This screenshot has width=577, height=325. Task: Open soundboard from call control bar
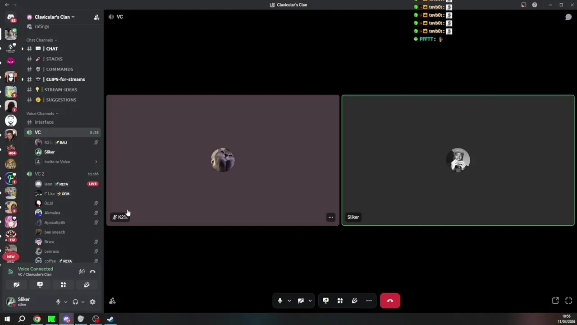tap(355, 301)
